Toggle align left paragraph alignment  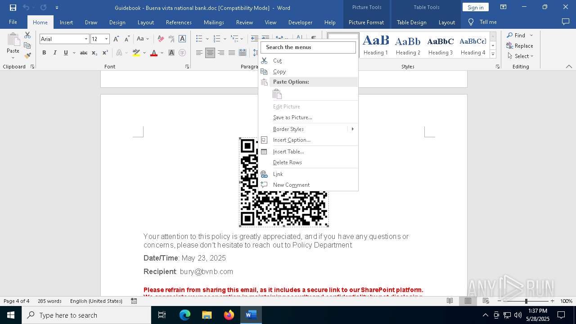tap(199, 53)
